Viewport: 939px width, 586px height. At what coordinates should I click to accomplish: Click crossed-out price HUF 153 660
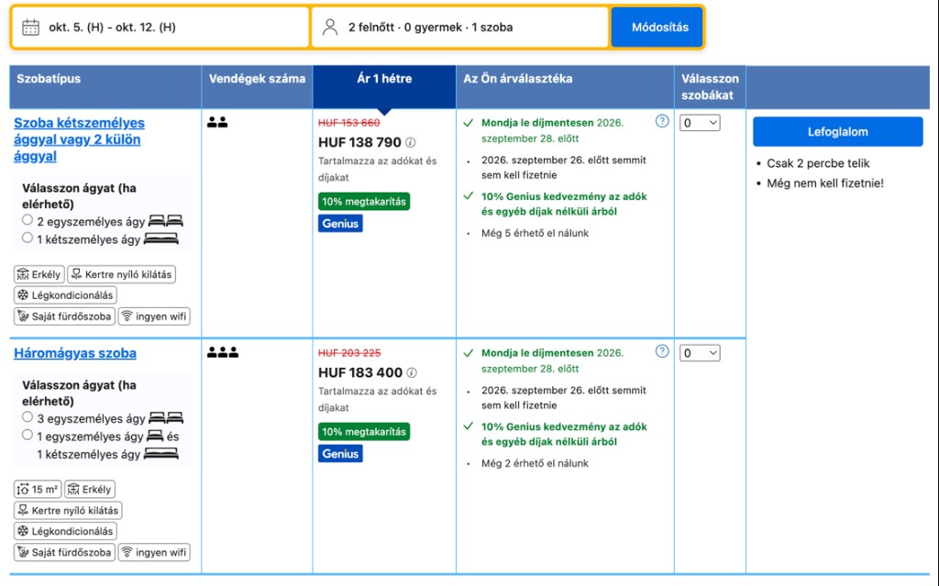click(348, 123)
